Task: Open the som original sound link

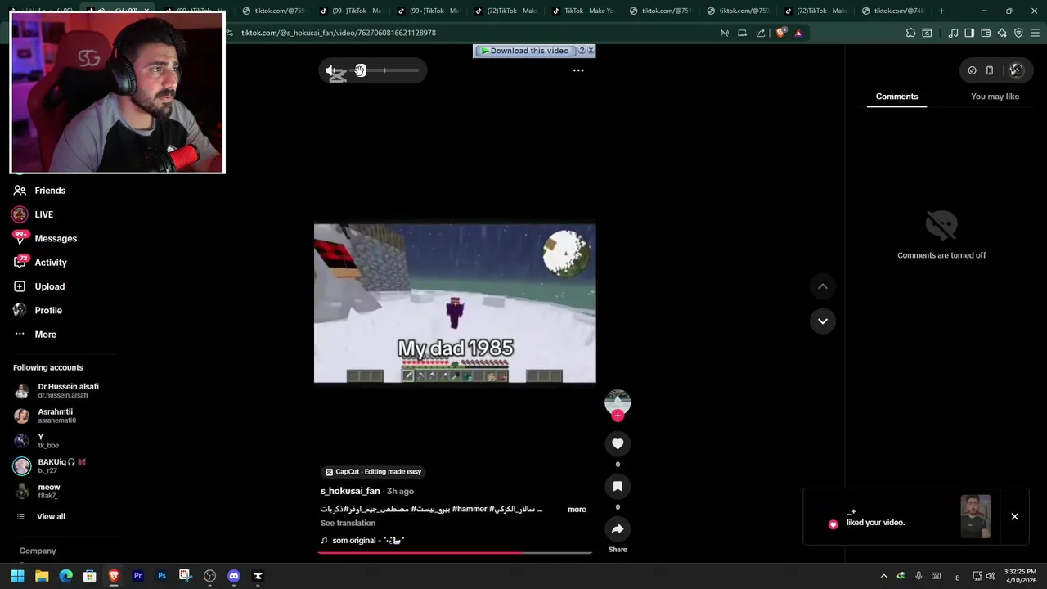Action: point(362,541)
